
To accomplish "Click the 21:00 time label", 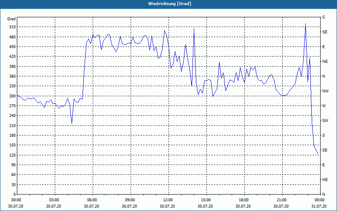I will point(281,200).
